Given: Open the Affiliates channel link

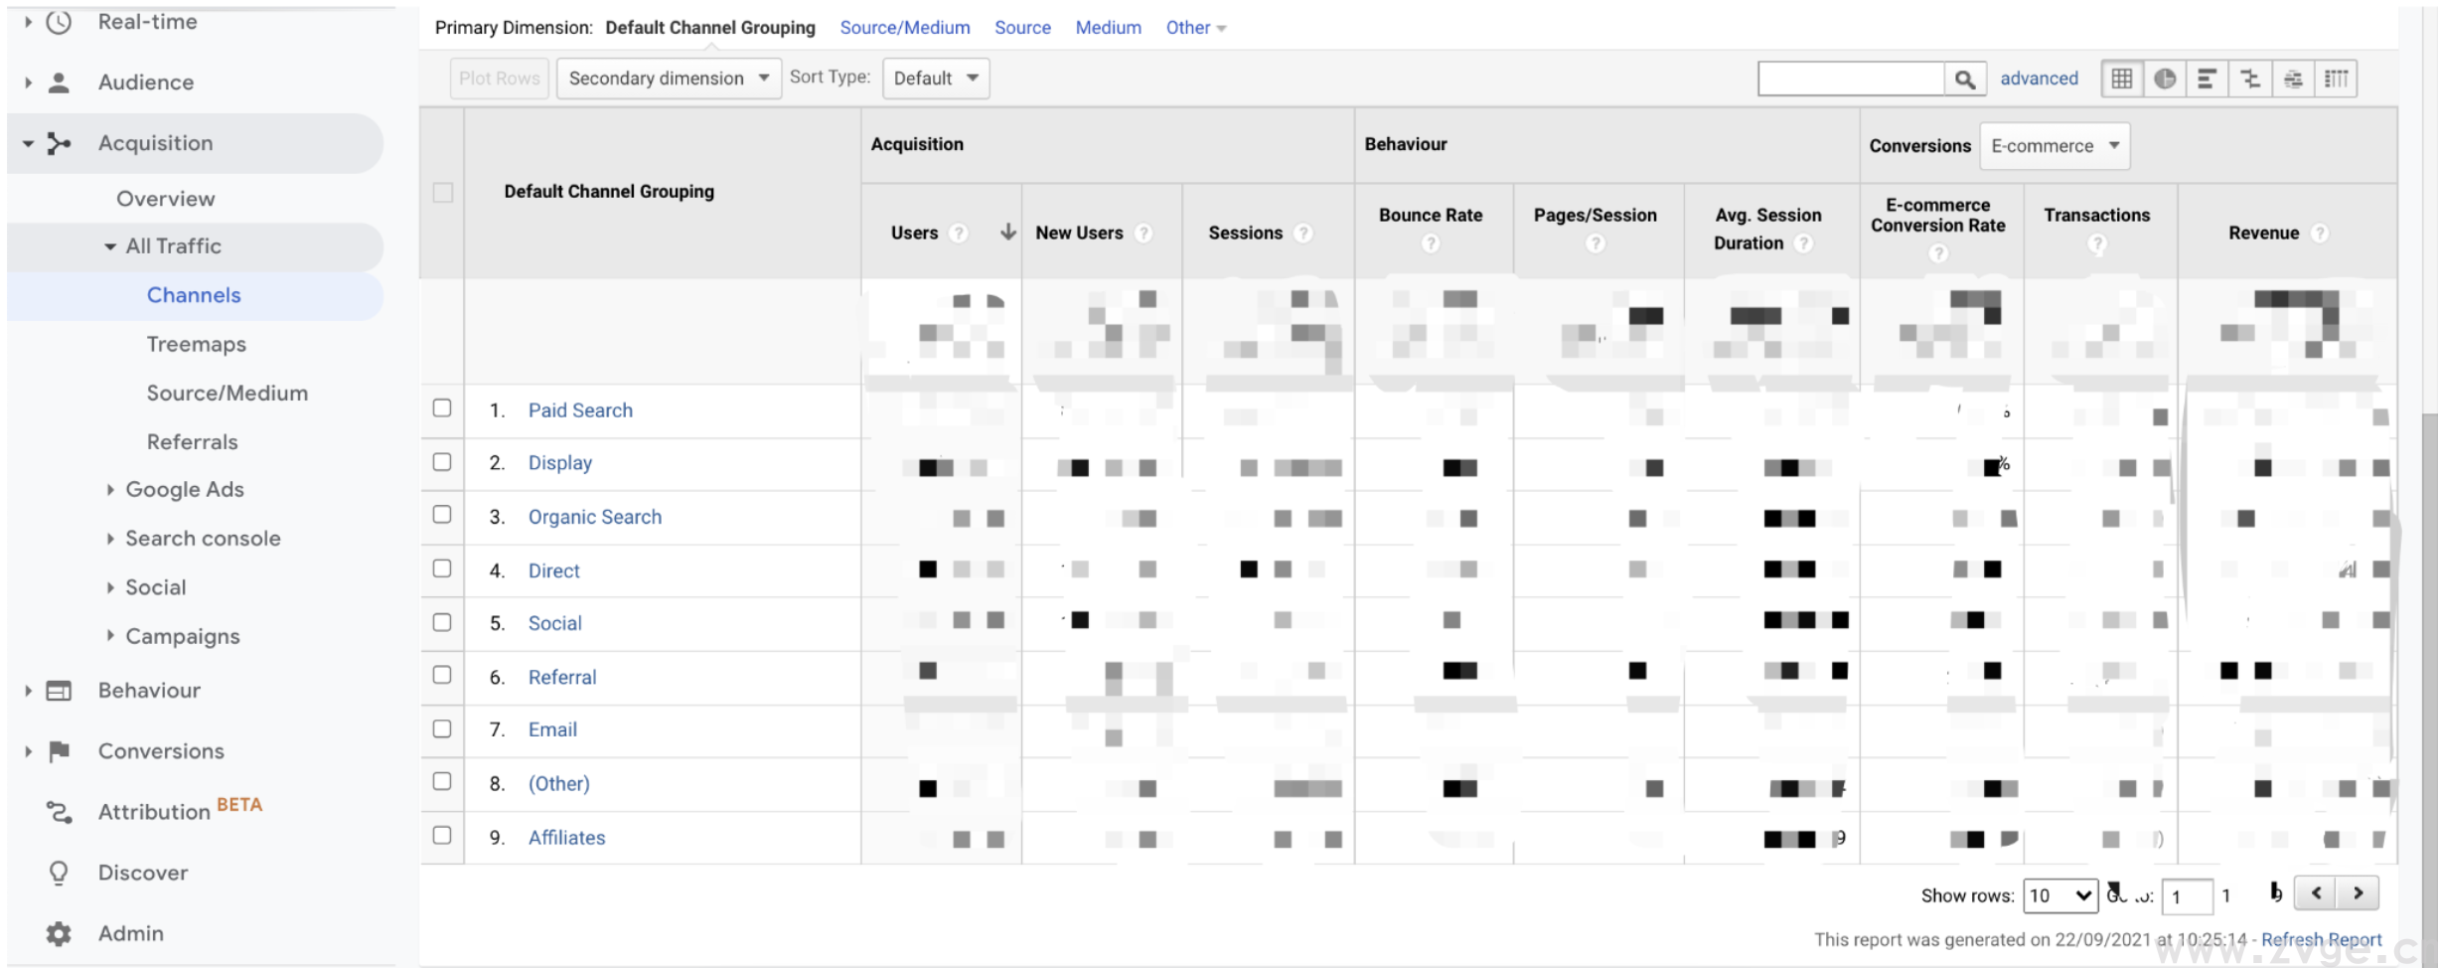Looking at the screenshot, I should [x=566, y=837].
